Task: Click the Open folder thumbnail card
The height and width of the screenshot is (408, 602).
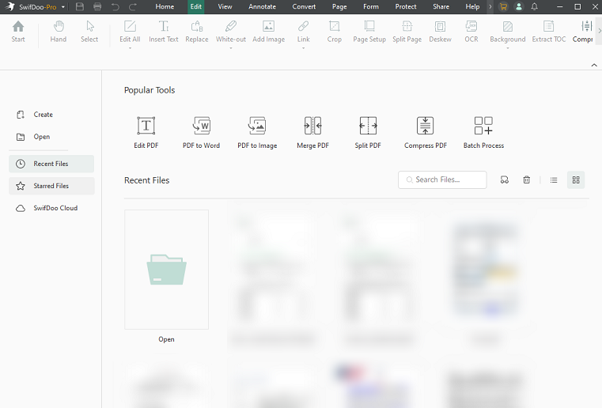Action: pyautogui.click(x=166, y=270)
